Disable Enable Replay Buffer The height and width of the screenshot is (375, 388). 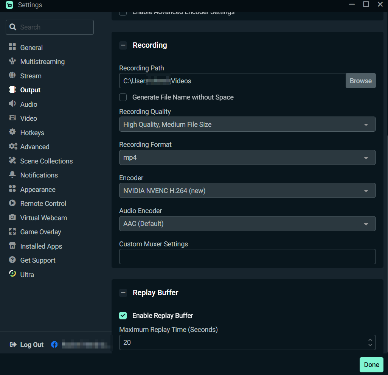[x=123, y=315]
